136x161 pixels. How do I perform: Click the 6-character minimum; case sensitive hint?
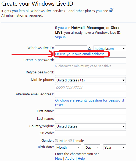[83, 66]
